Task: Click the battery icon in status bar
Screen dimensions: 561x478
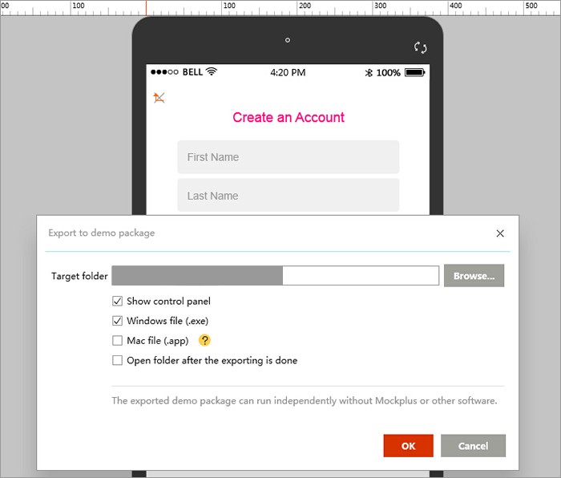Action: (414, 73)
